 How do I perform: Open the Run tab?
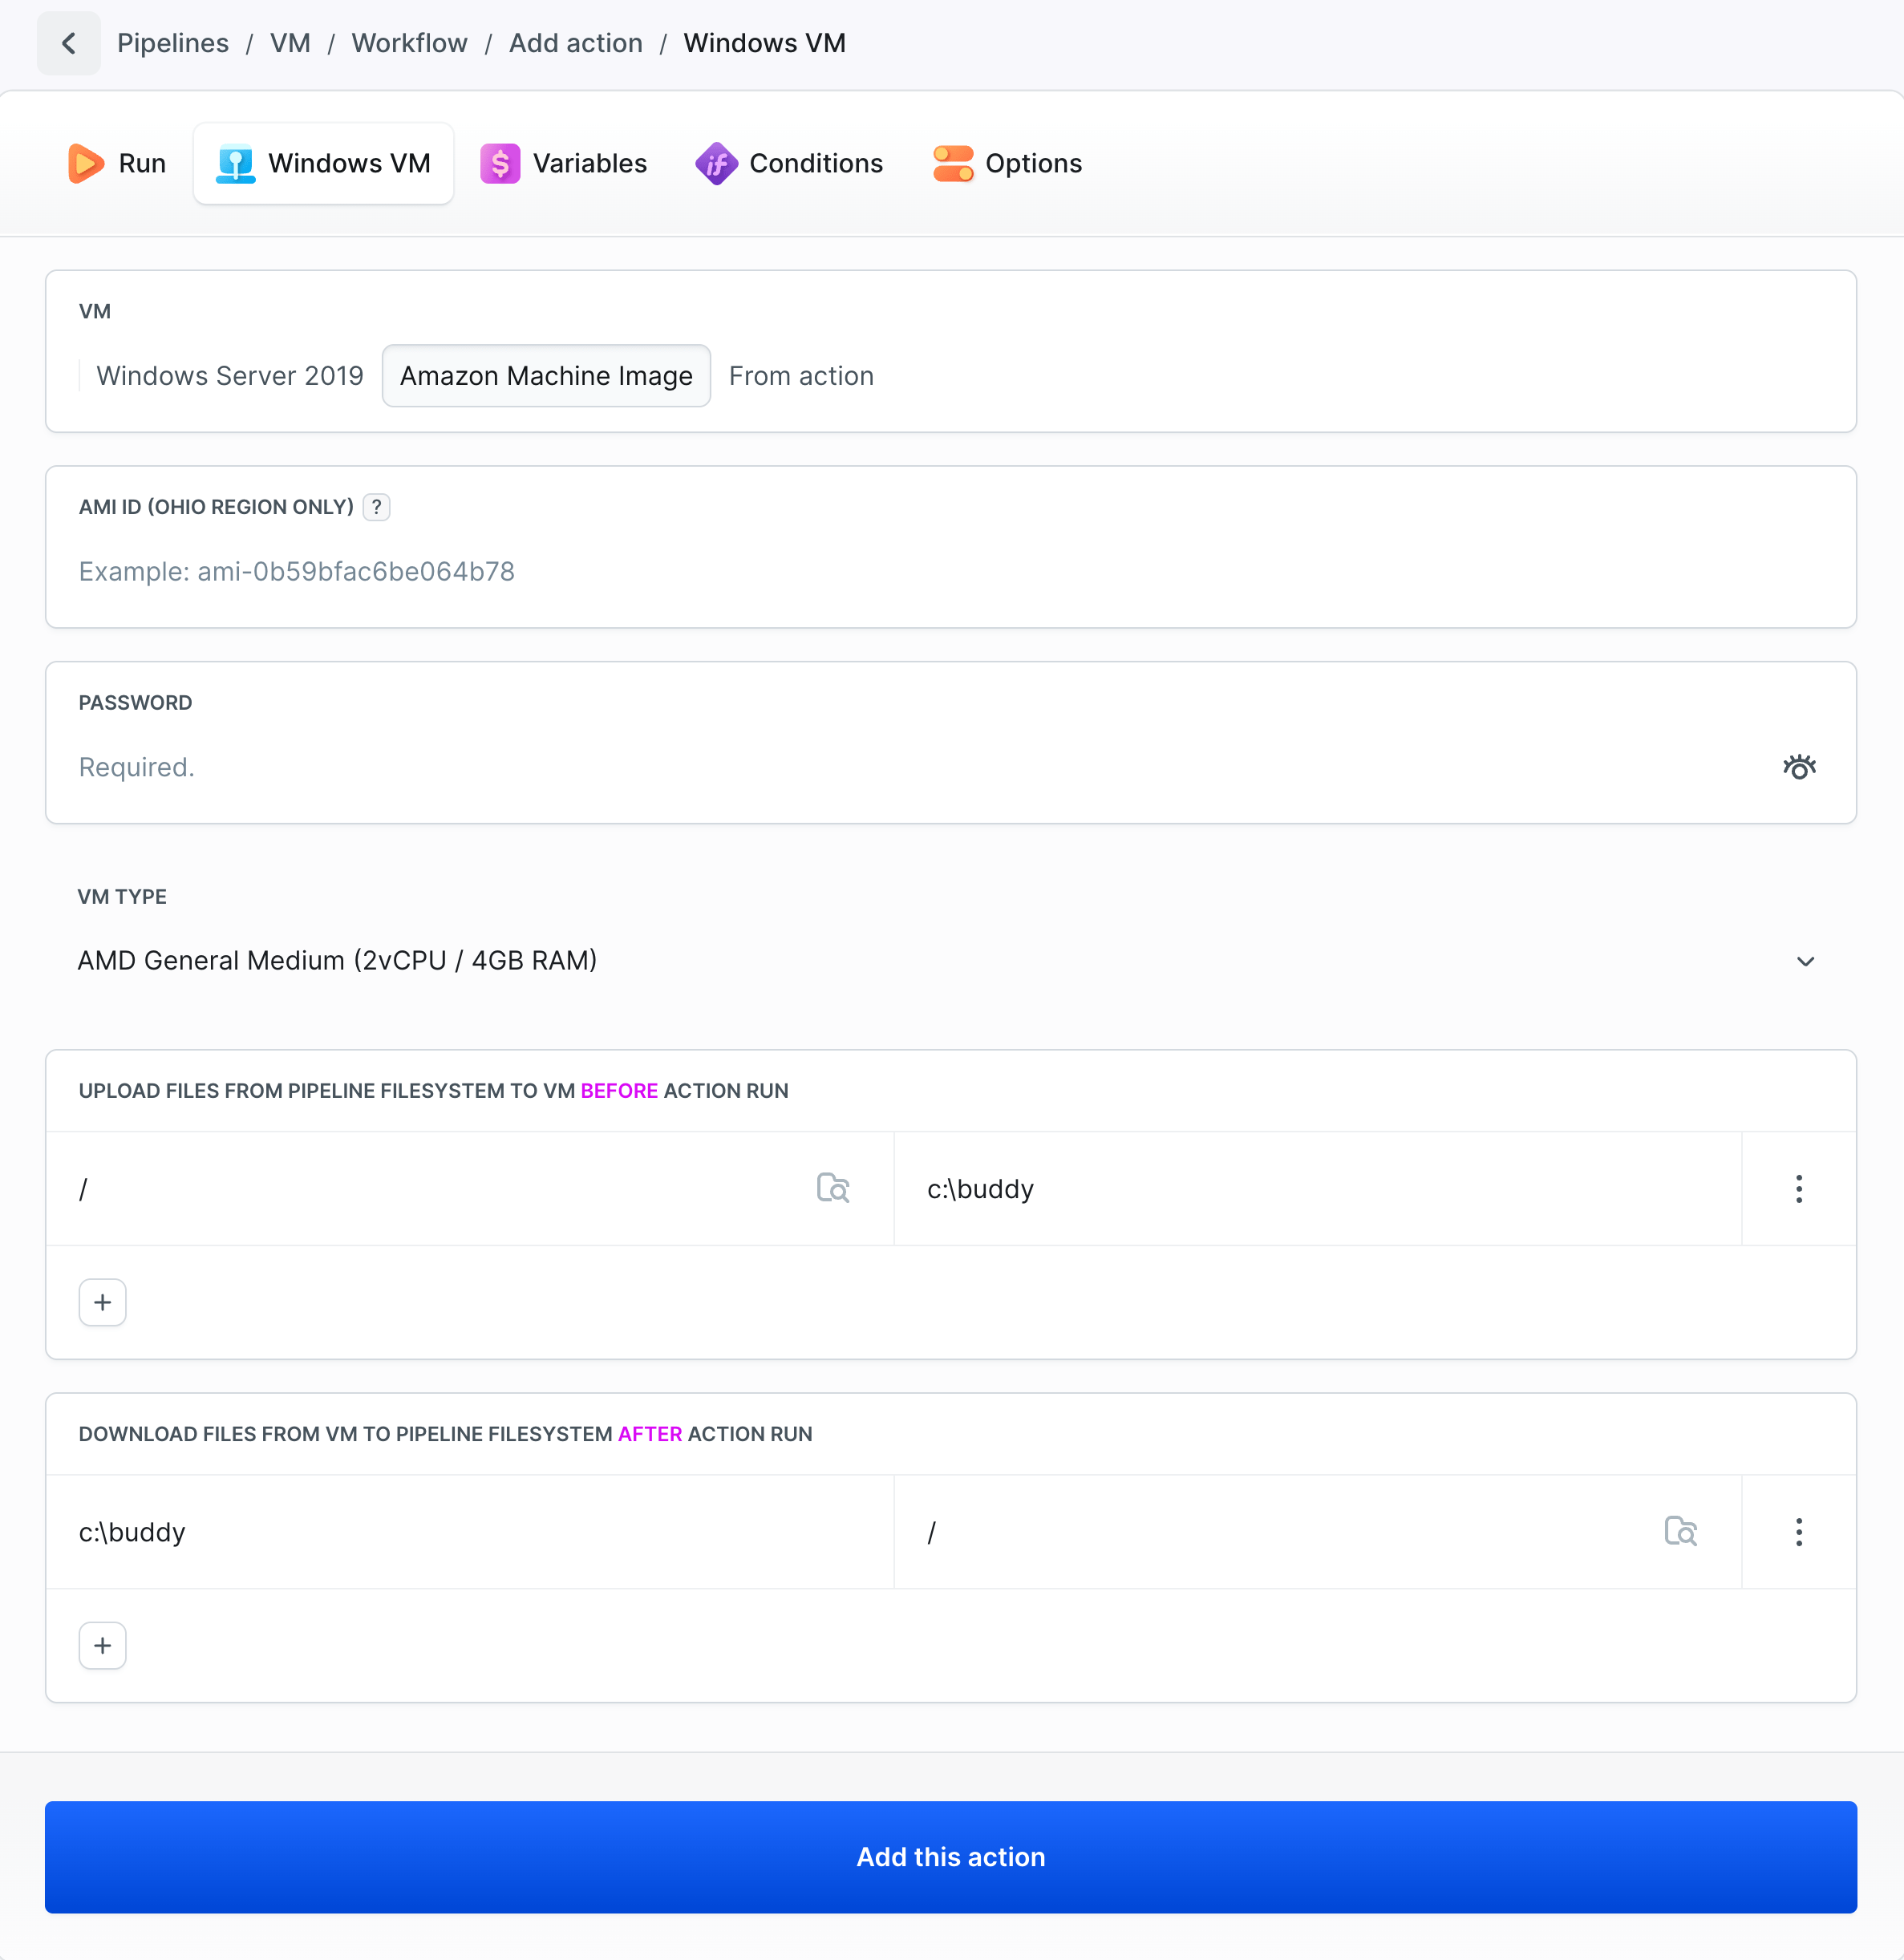tap(117, 163)
